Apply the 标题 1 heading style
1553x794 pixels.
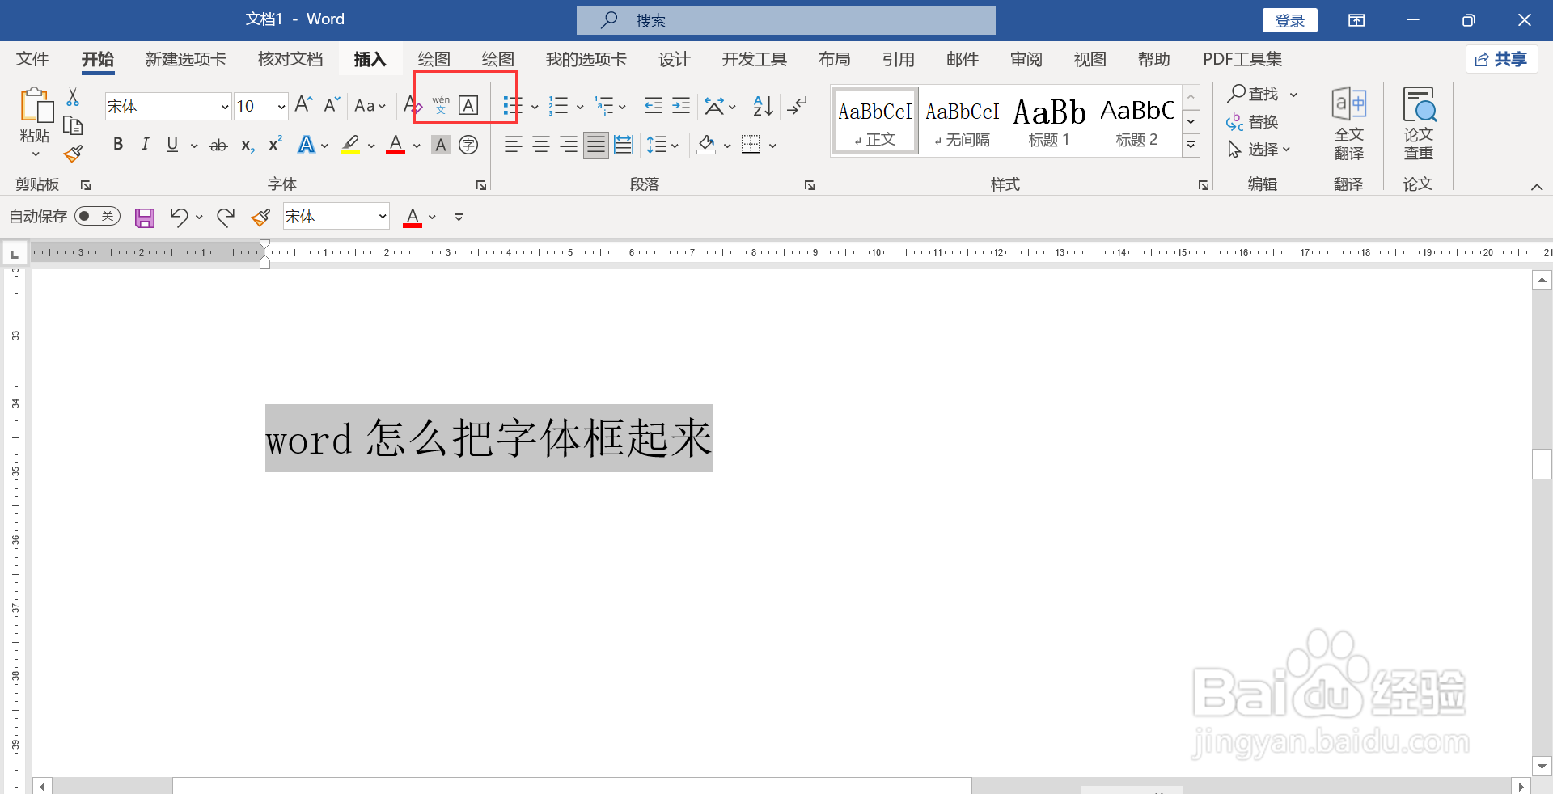(1049, 120)
